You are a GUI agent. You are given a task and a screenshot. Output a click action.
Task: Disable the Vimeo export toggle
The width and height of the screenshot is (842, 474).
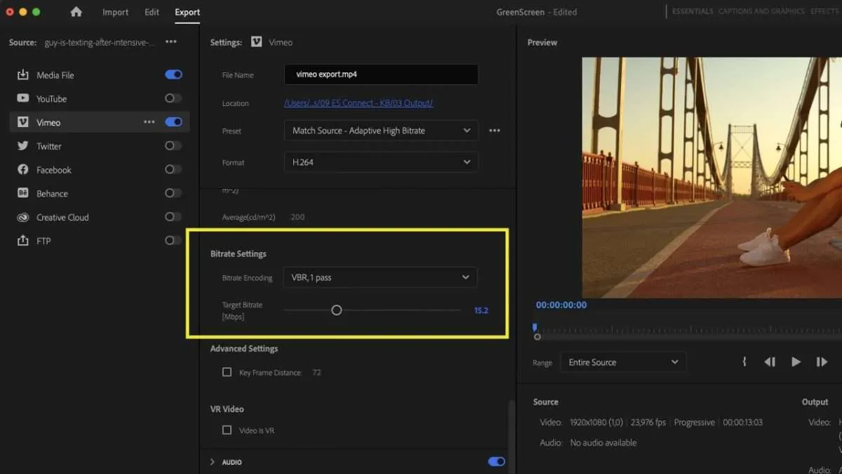tap(173, 121)
